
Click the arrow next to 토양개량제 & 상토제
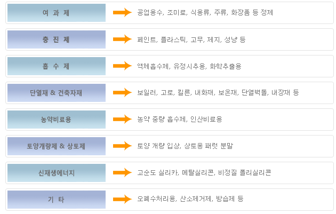tap(122, 146)
